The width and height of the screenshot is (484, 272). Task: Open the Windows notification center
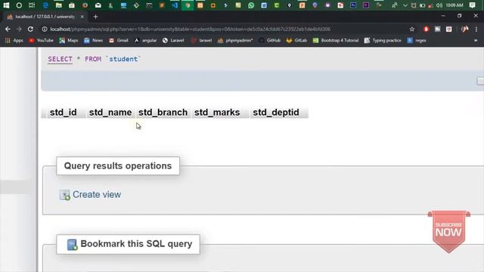(x=472, y=5)
